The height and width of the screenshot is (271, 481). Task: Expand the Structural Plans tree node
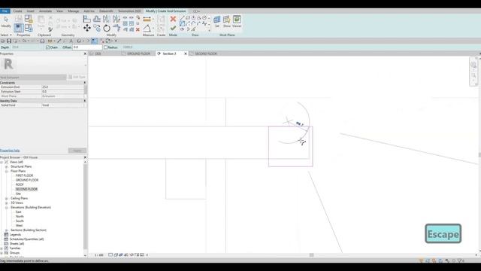click(6, 166)
